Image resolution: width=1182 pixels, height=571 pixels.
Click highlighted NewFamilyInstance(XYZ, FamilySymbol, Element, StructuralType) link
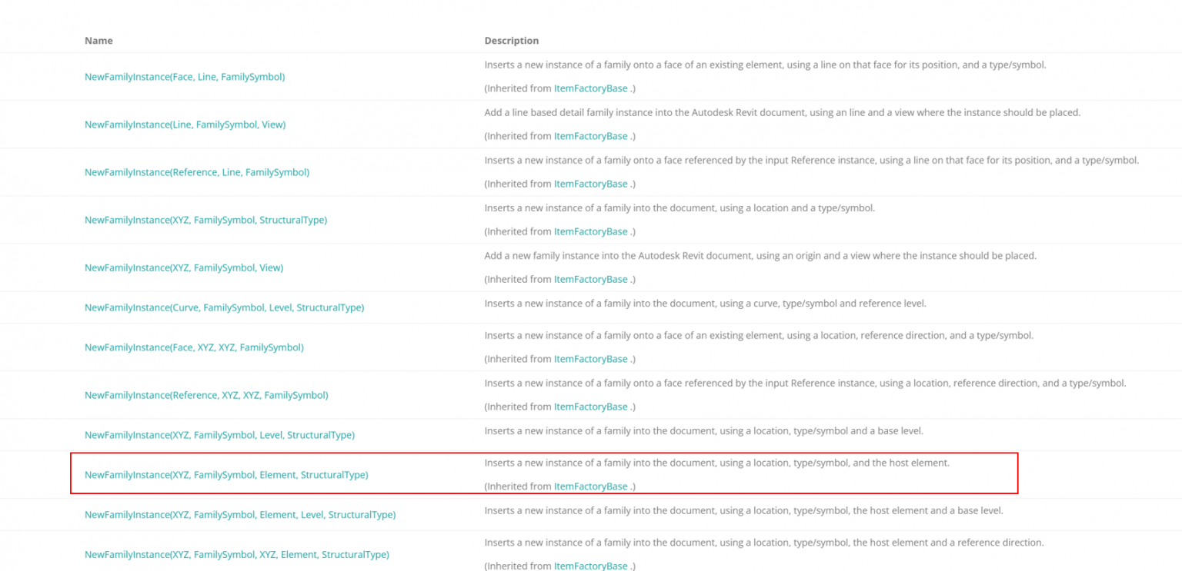pyautogui.click(x=226, y=475)
